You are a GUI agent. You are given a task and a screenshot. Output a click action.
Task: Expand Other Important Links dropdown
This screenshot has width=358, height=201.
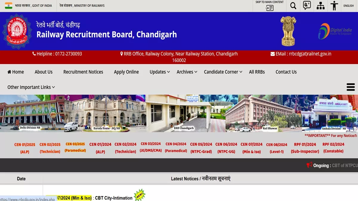click(31, 87)
